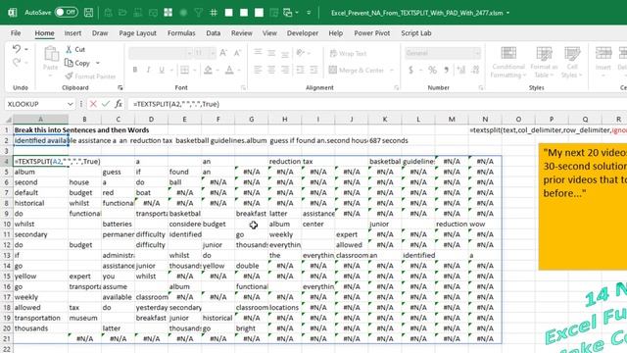Click the Cancel X in formula bar
627x353 pixels.
(93, 104)
